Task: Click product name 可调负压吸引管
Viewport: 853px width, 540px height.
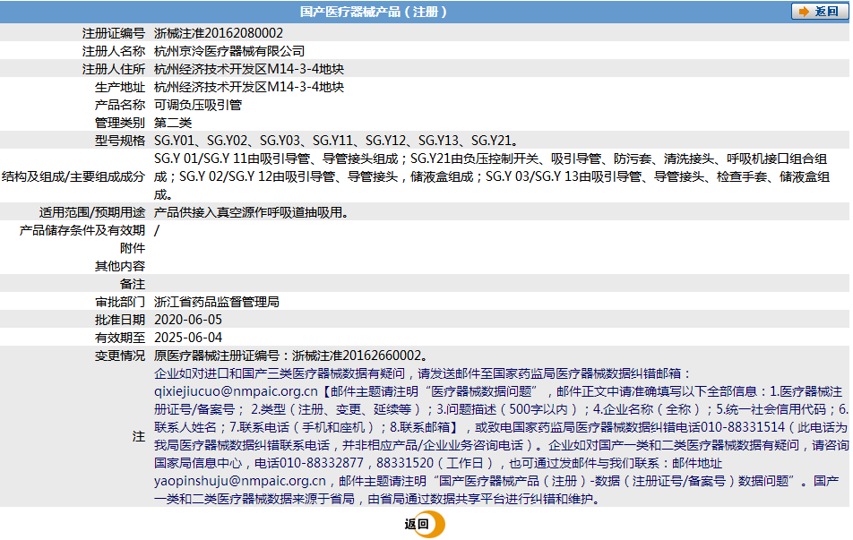Action: click(198, 105)
